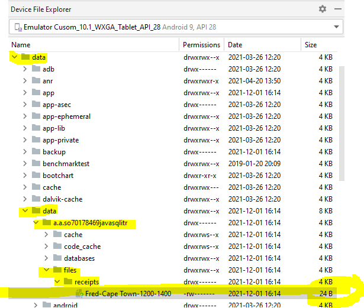
Task: Sort by Date column header
Action: coord(235,45)
